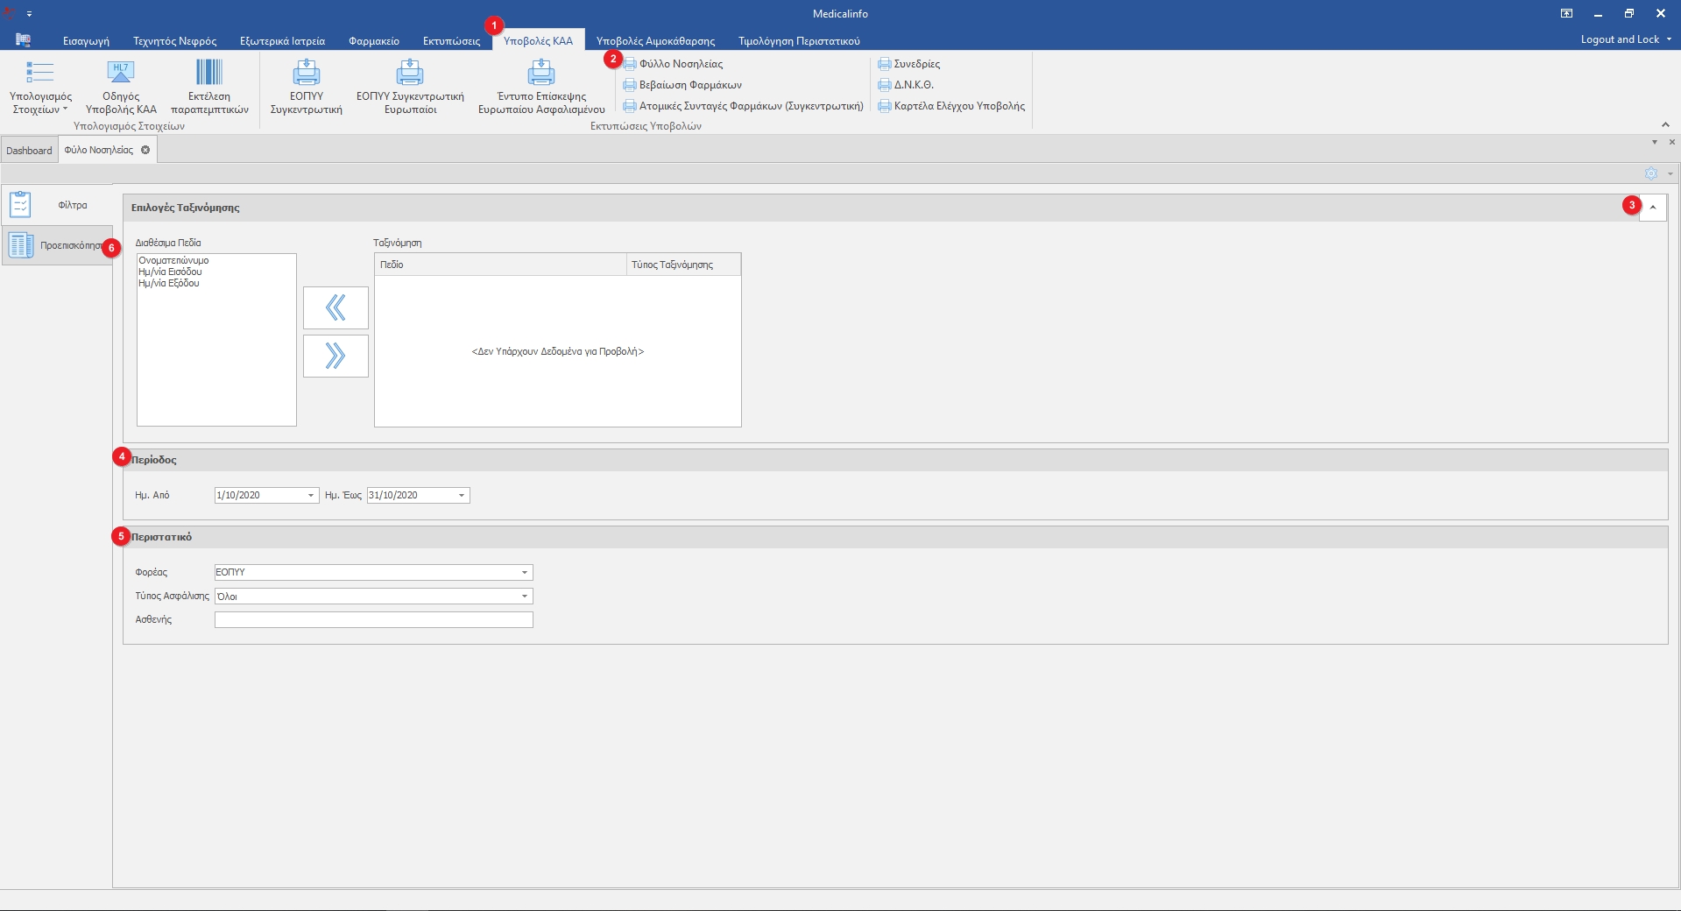Open the Dashboard tab
The image size is (1681, 911).
pos(29,151)
